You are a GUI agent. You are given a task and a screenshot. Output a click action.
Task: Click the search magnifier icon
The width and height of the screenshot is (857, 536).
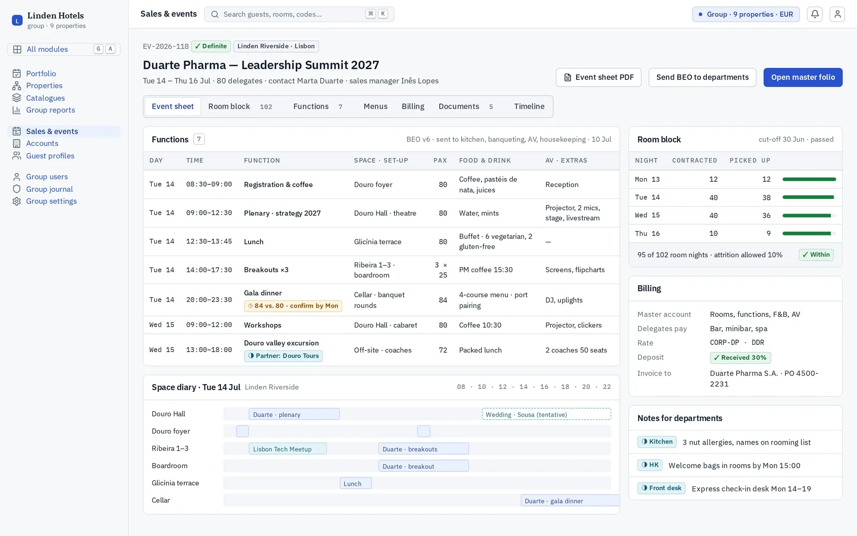point(215,14)
